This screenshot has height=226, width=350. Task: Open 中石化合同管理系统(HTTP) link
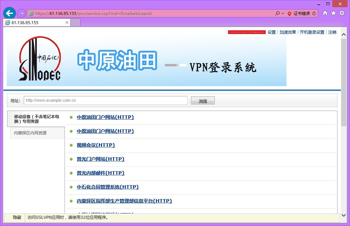click(108, 187)
